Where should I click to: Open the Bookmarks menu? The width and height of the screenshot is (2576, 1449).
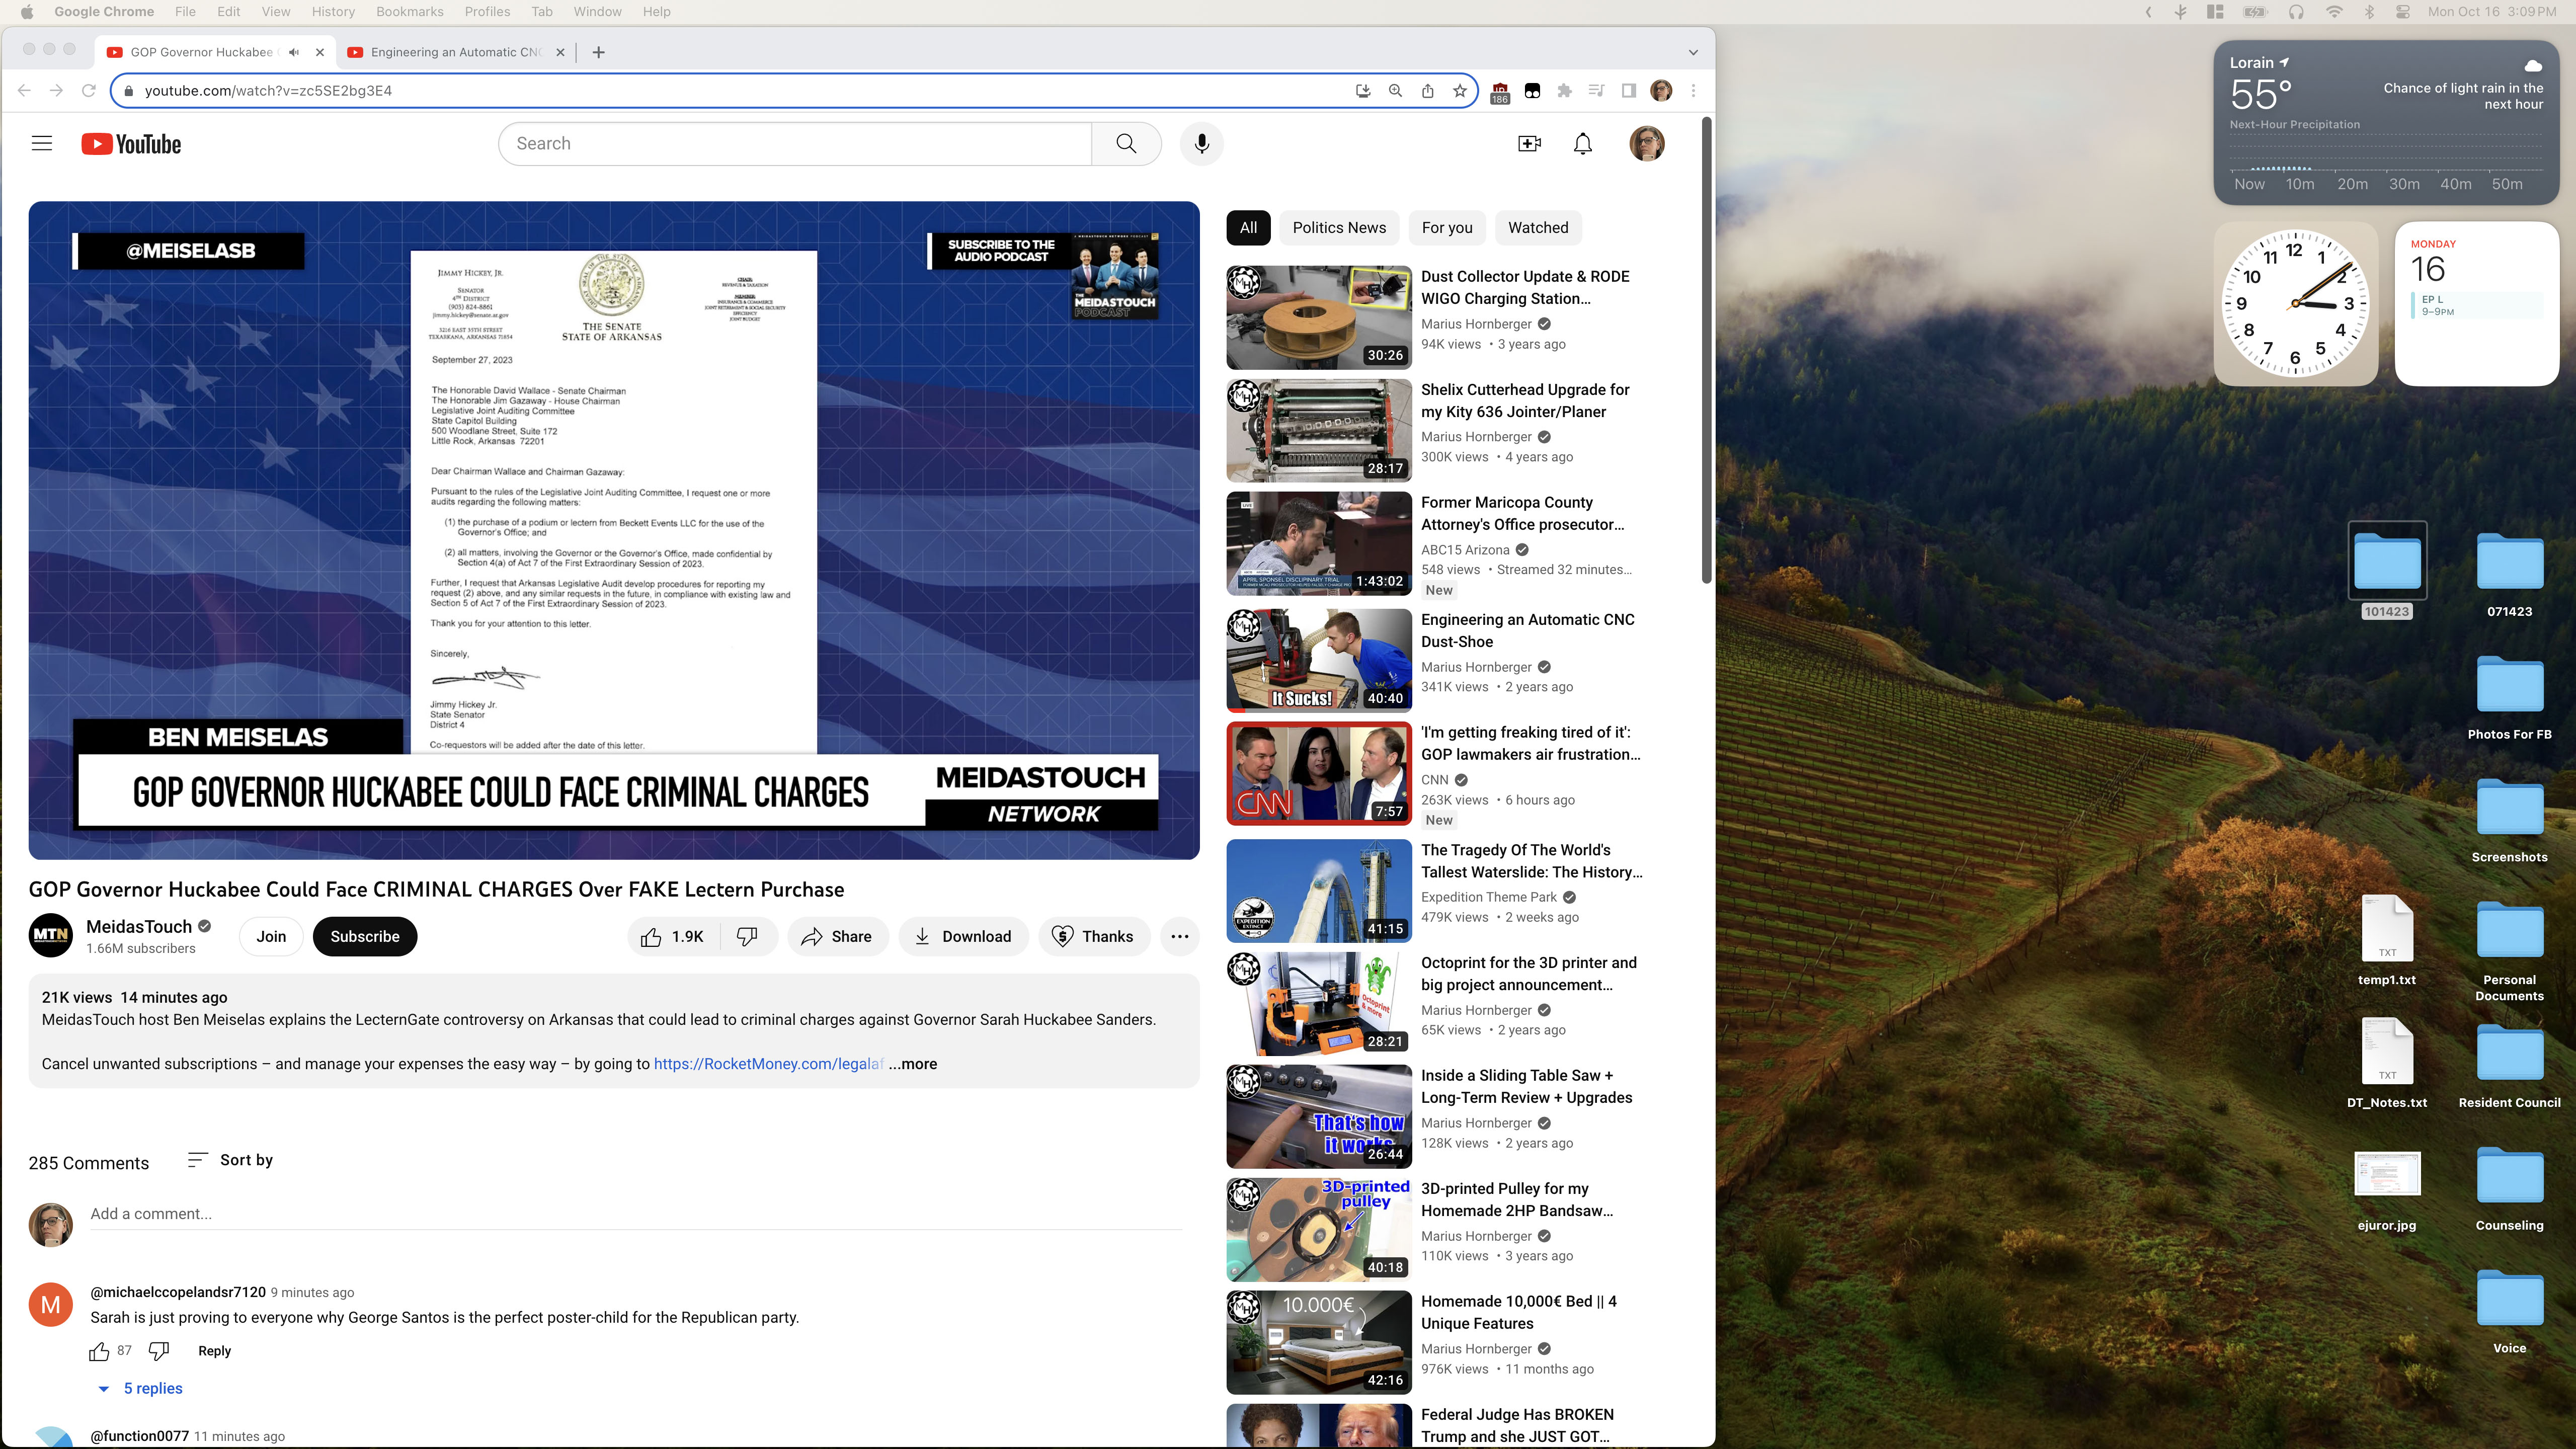click(x=409, y=12)
